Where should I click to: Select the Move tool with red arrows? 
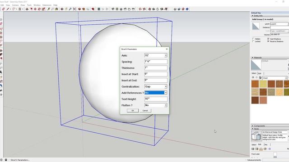pyautogui.click(x=35, y=9)
